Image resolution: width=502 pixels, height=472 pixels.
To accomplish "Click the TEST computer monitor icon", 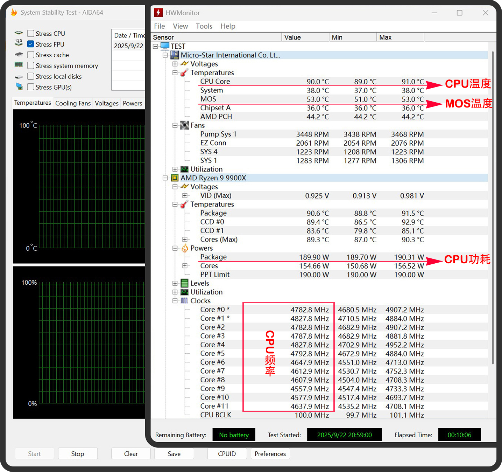I will point(165,46).
